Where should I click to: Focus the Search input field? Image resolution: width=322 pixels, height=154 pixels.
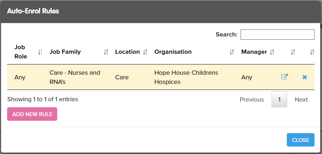(x=277, y=34)
